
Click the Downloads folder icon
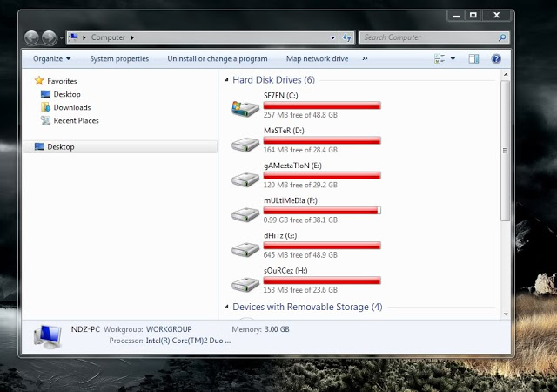[45, 107]
